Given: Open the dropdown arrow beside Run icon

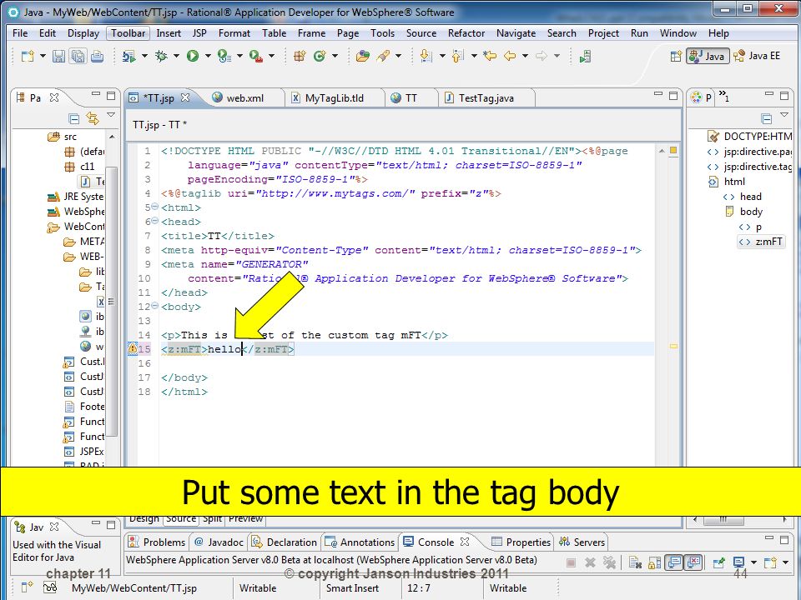Looking at the screenshot, I should pos(208,56).
